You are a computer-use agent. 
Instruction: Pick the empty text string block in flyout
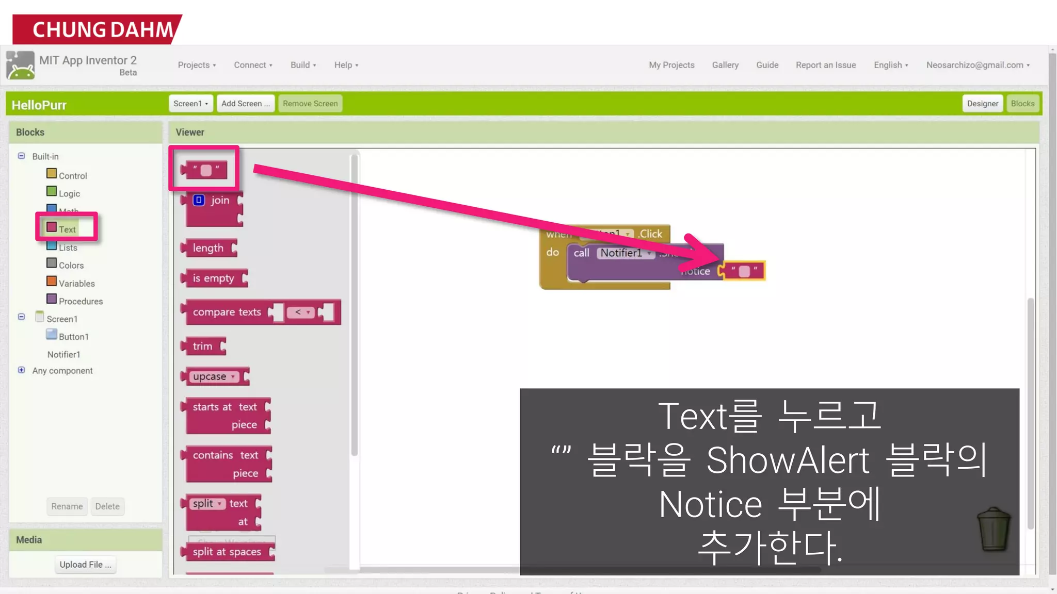tap(204, 170)
